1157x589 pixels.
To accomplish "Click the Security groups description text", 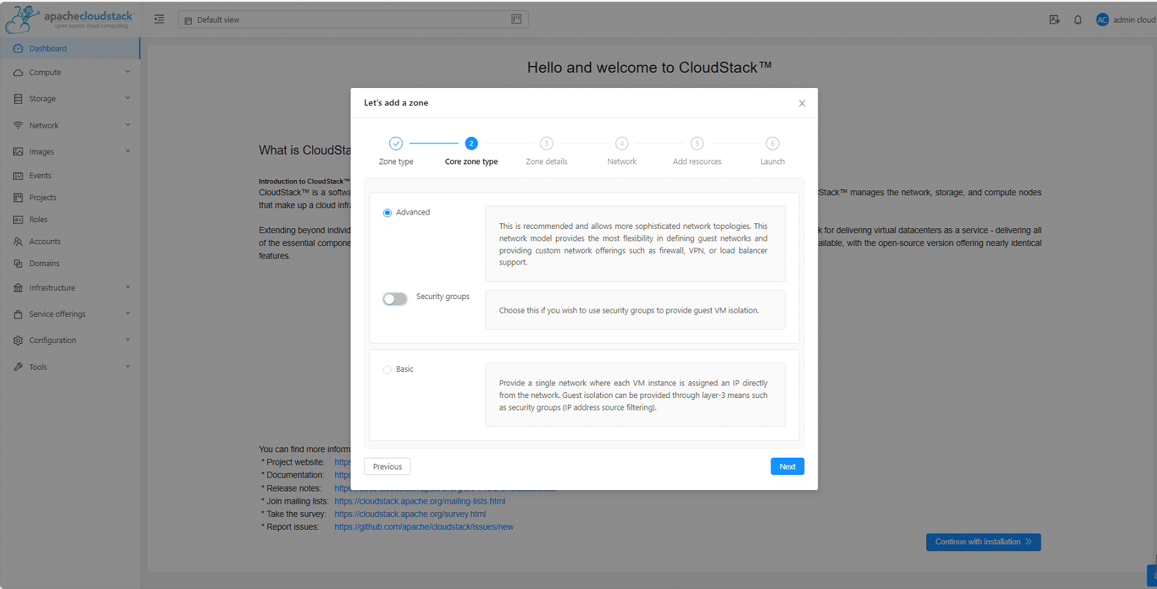I will [x=629, y=311].
